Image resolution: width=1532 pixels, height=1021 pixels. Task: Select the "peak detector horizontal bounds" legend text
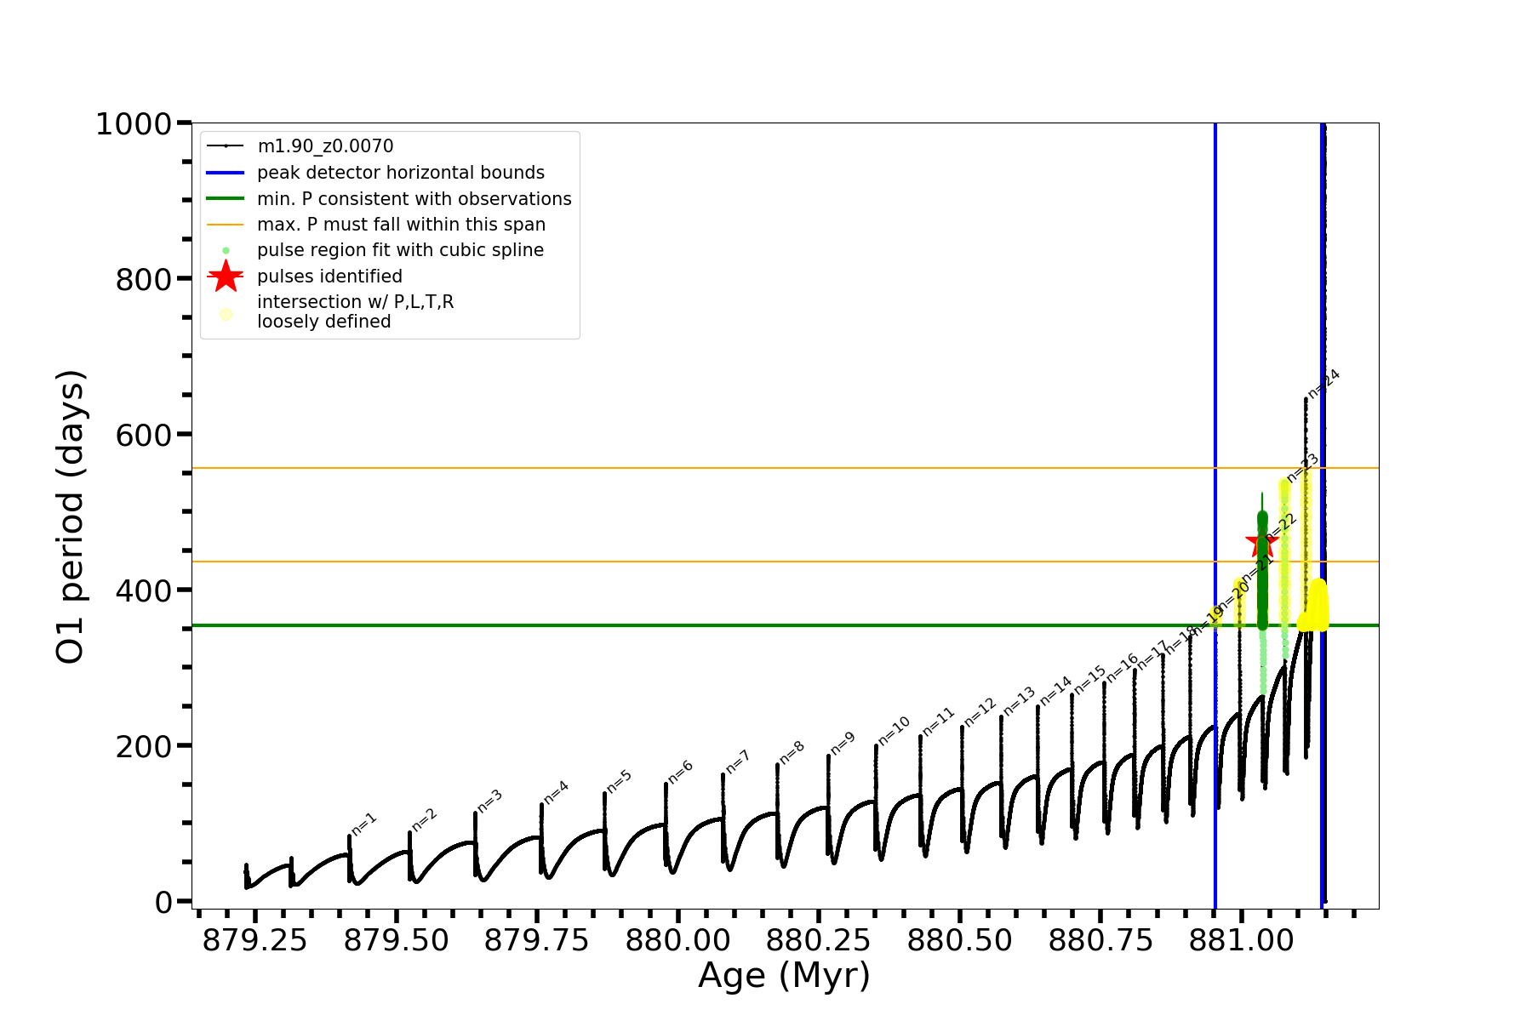click(401, 173)
